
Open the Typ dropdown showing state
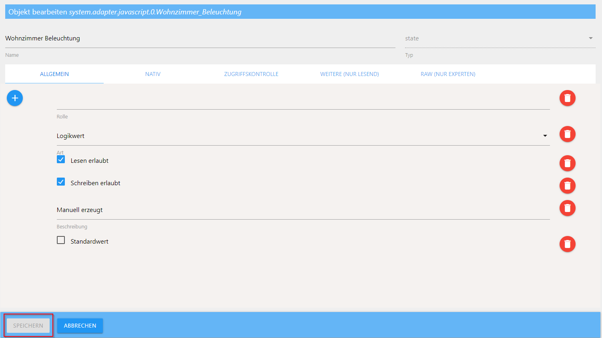tap(500, 38)
